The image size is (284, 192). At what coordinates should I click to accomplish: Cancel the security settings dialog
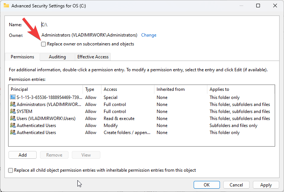[236, 185]
